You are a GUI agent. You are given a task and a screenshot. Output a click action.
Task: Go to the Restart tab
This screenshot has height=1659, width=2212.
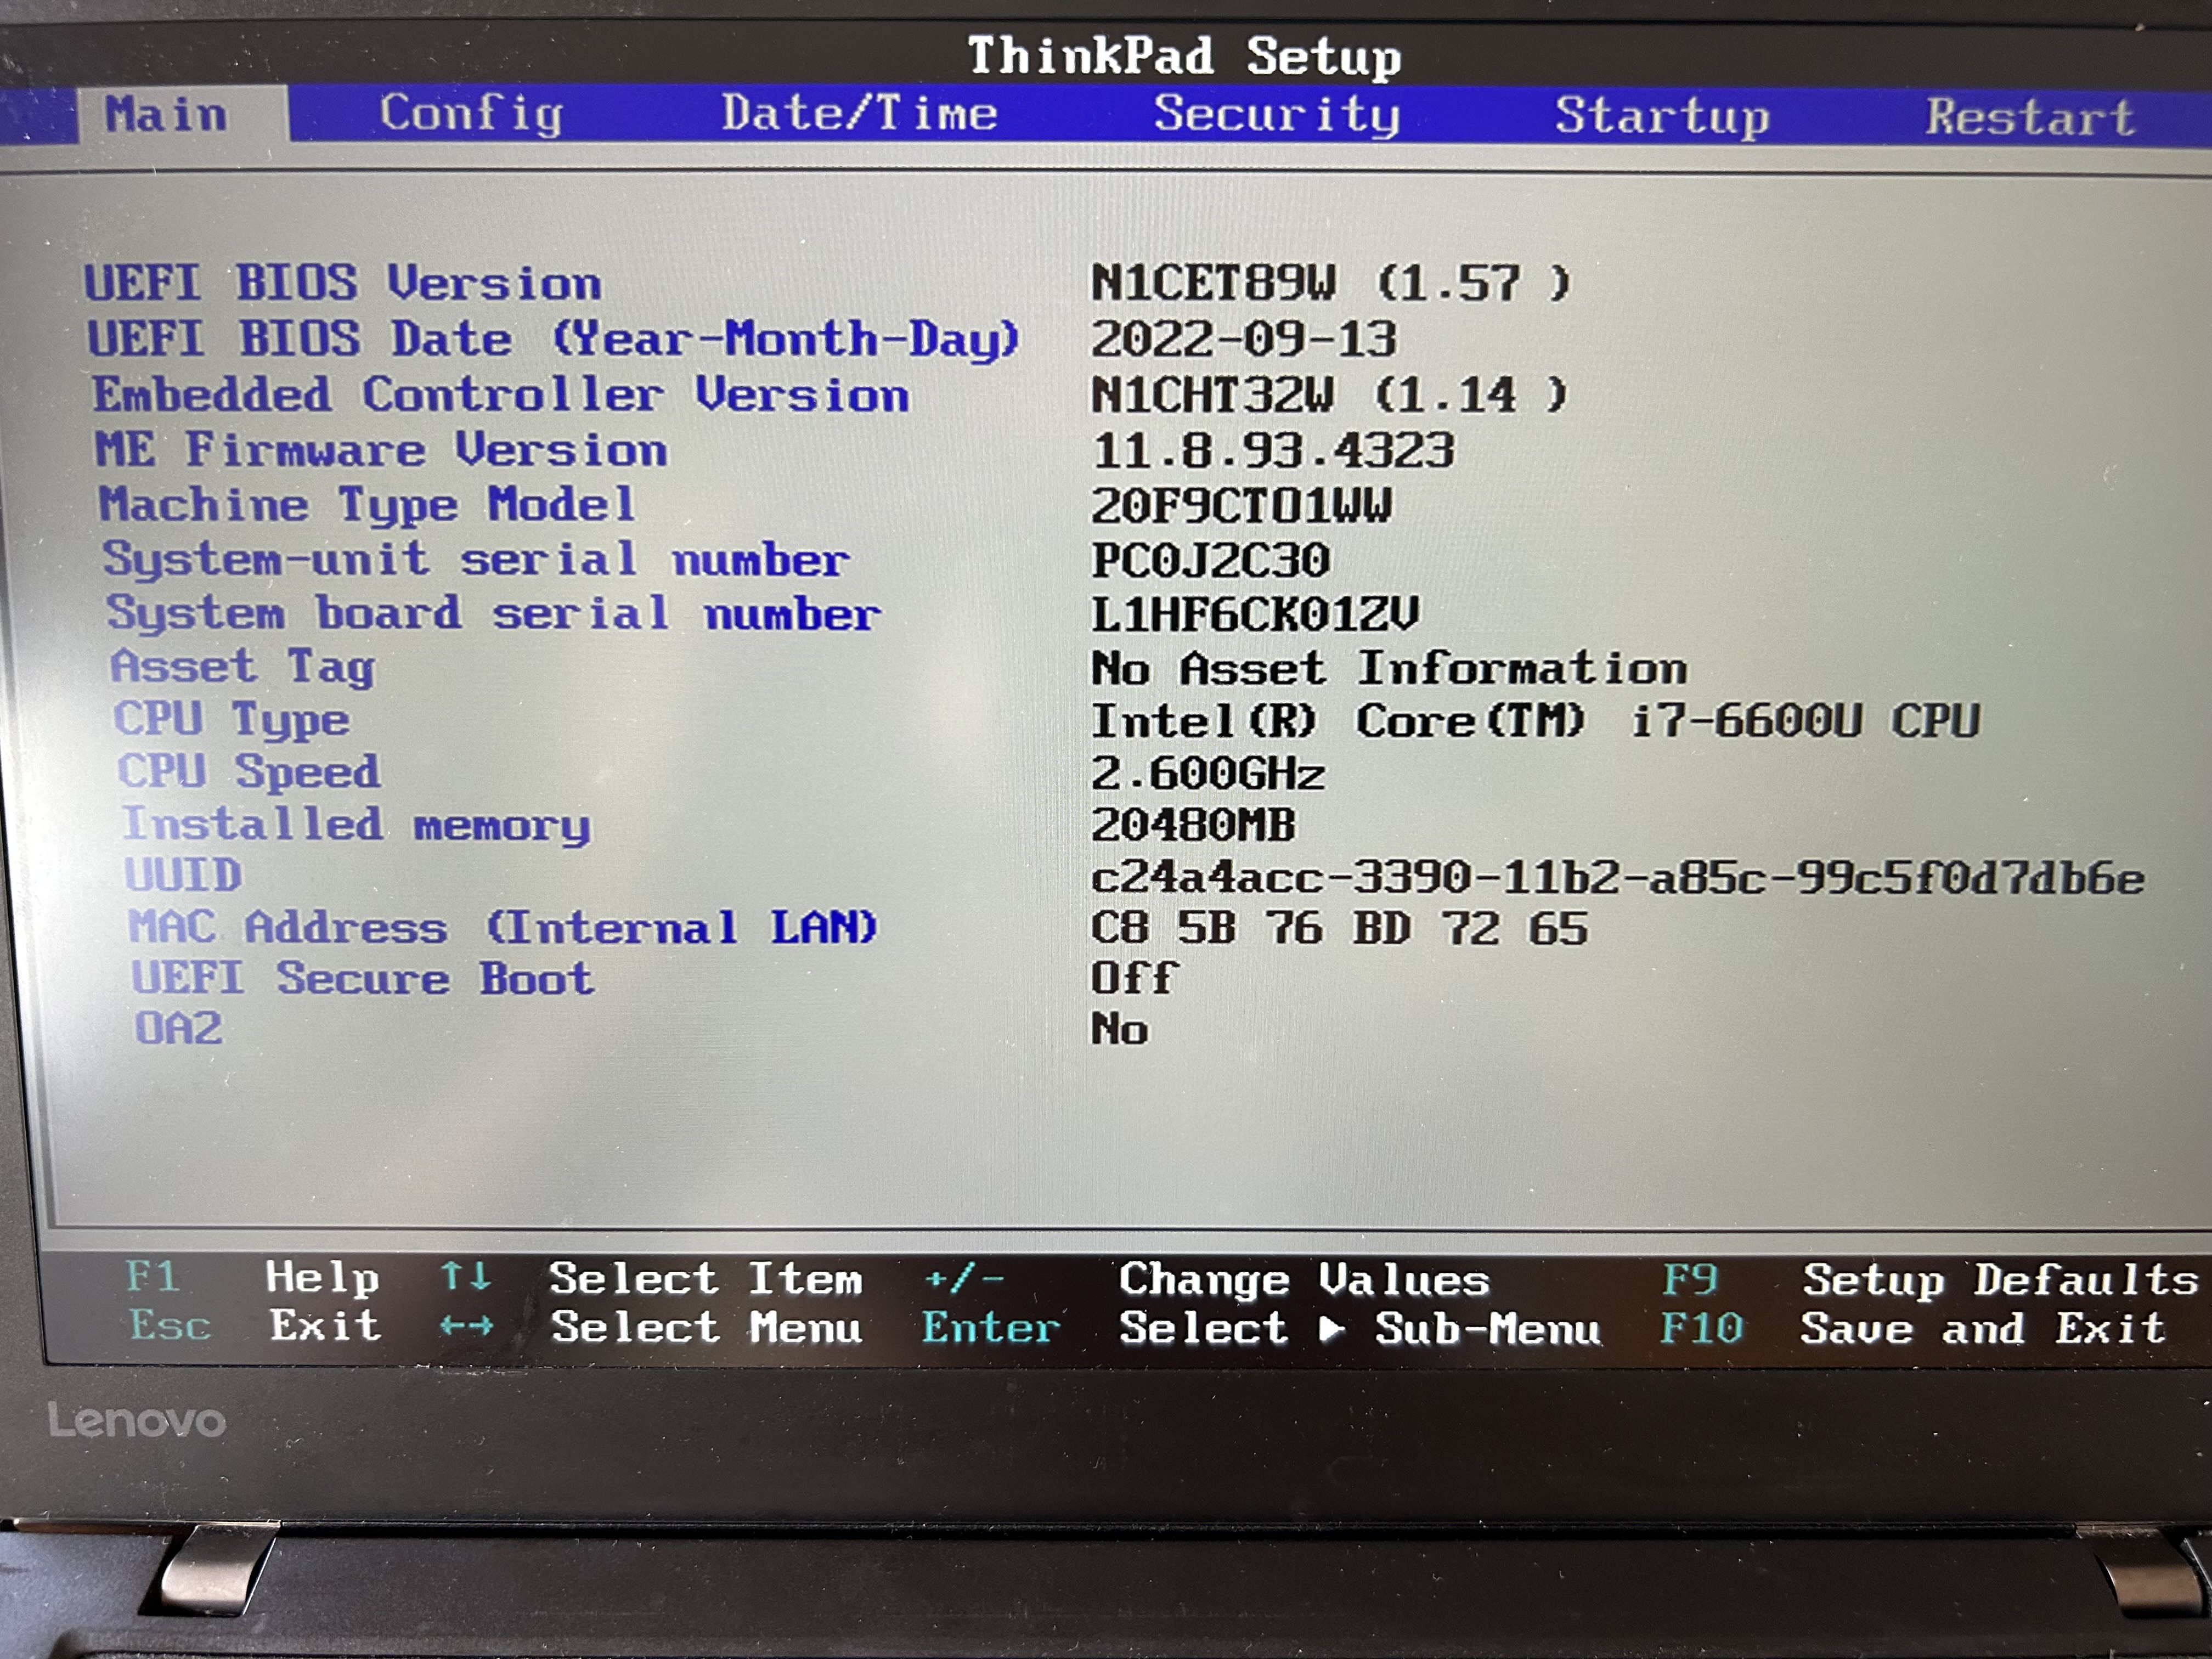(x=2030, y=117)
